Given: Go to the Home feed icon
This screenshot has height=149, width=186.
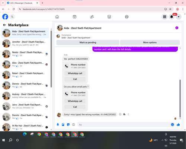Looking at the screenshot, I should pos(57,17).
